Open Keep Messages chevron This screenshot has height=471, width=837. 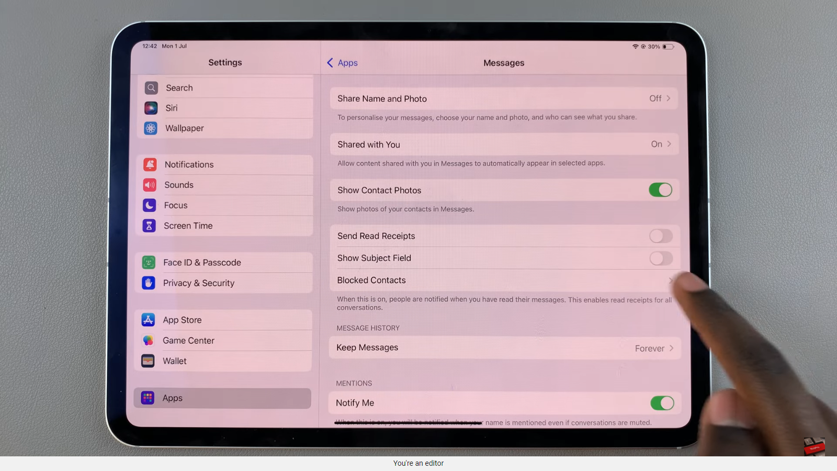(x=671, y=348)
